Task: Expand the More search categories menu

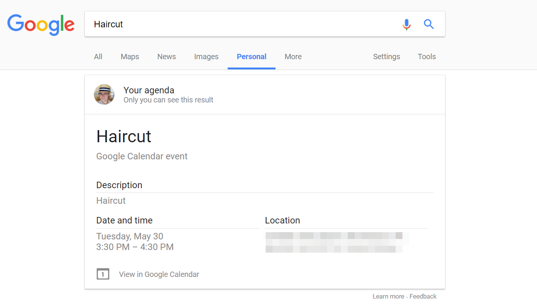Action: click(293, 57)
